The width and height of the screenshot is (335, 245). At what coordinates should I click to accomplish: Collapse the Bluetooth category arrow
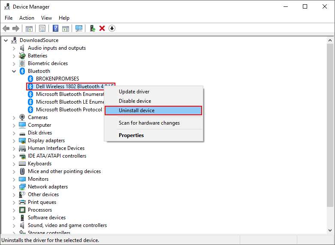14,71
